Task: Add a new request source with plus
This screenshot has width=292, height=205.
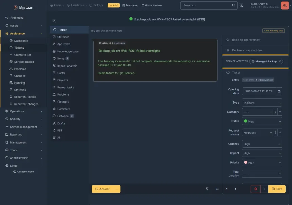Action: pyautogui.click(x=280, y=133)
